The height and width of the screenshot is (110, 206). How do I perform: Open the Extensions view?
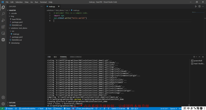click(3, 27)
